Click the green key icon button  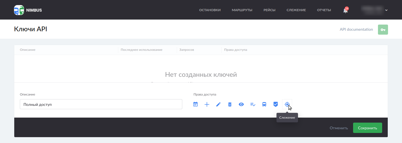point(383,30)
